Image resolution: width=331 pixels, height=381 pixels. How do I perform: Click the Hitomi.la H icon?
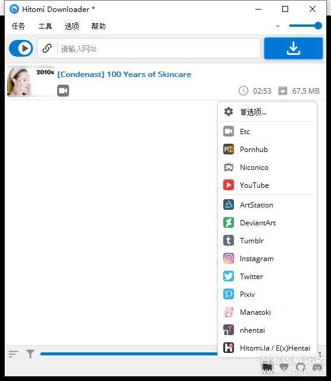[x=229, y=348]
